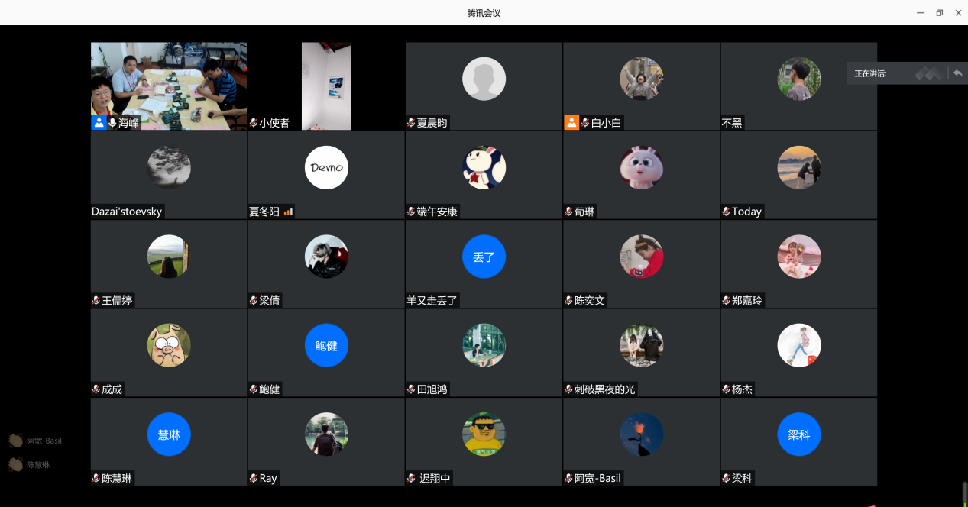Click the blue host badge on 海峰's tile
Viewport: 968px width, 507px height.
point(99,123)
